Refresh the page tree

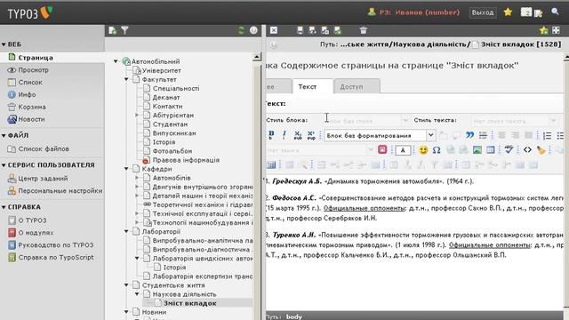click(241, 30)
